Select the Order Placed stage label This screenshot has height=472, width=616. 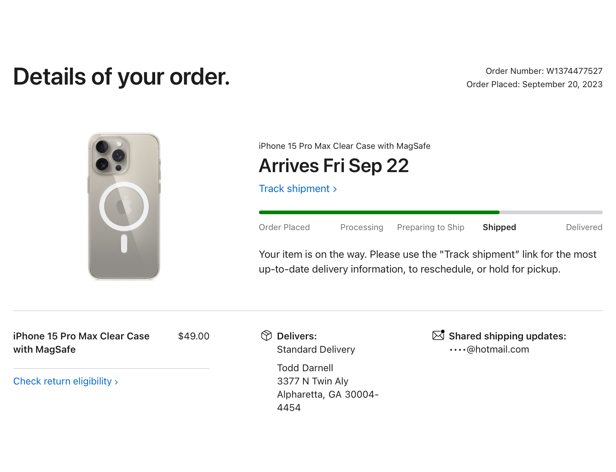pyautogui.click(x=284, y=227)
